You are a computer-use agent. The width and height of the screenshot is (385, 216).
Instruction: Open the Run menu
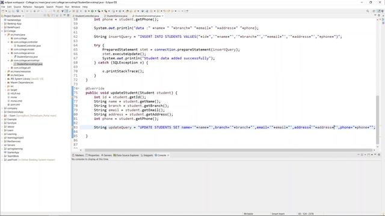pyautogui.click(x=67, y=7)
